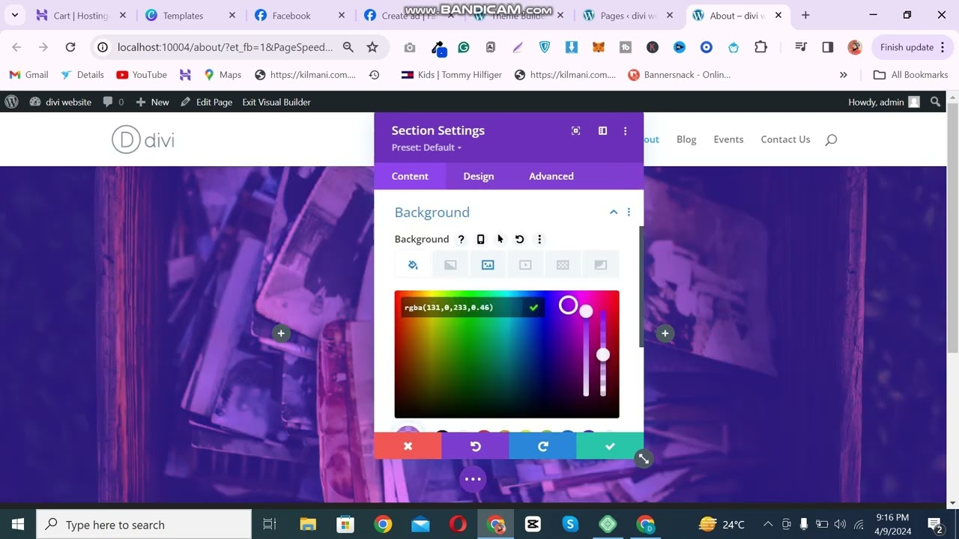959x539 pixels.
Task: Open the browser Extensions puzzle icon
Action: 760,47
